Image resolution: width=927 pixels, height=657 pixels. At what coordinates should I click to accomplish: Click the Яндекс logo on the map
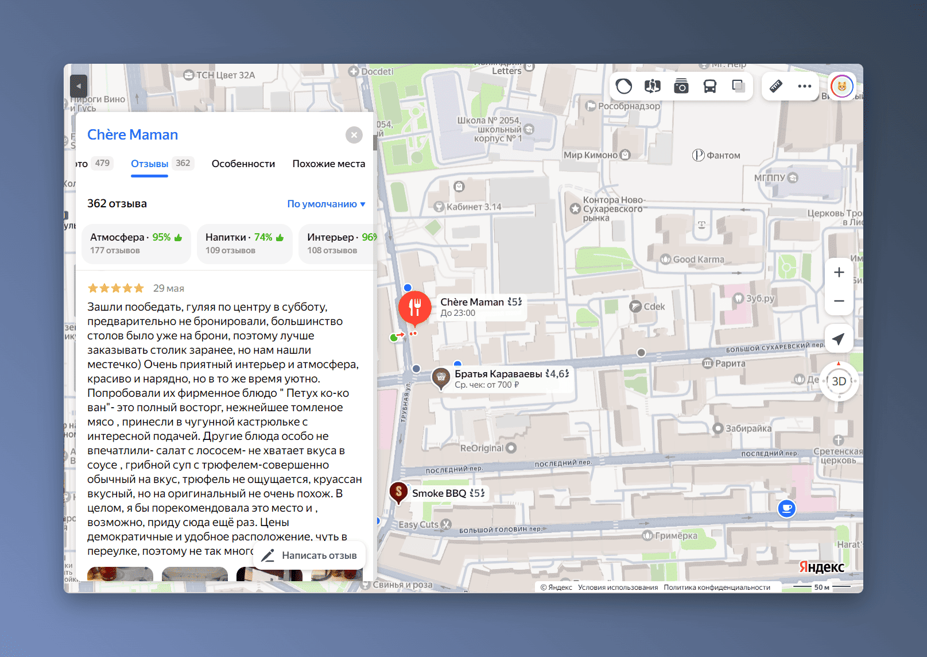pos(821,567)
